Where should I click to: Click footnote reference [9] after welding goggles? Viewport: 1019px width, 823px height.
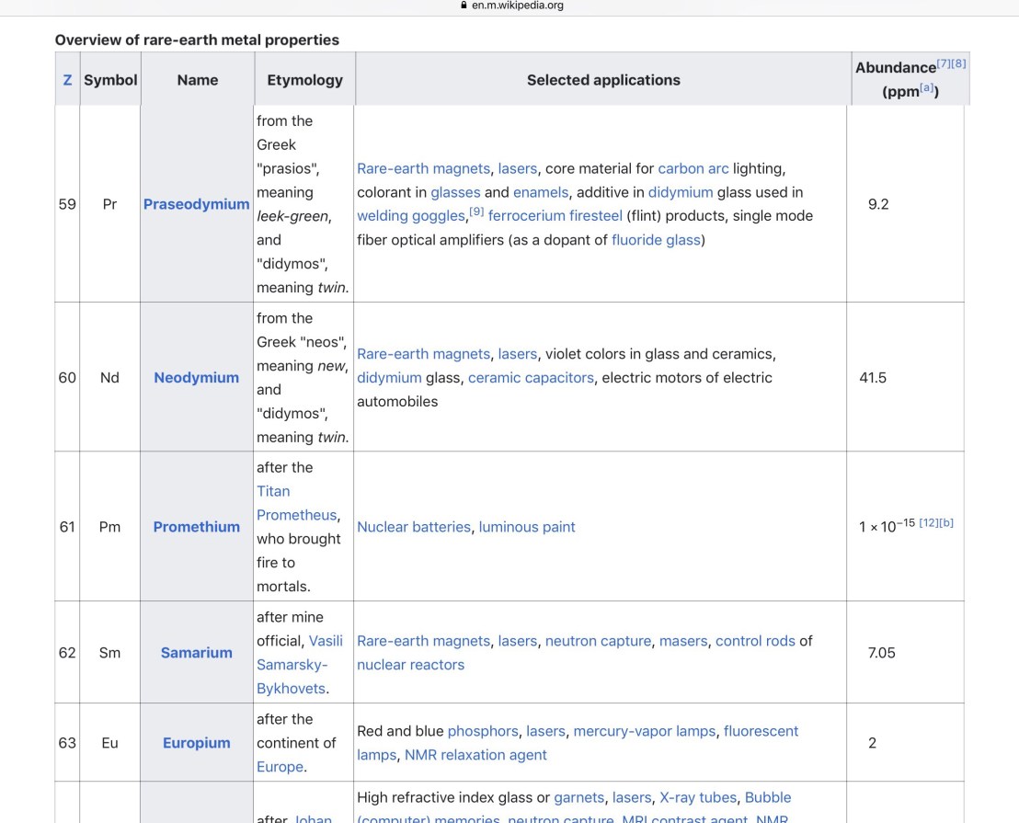pos(476,212)
